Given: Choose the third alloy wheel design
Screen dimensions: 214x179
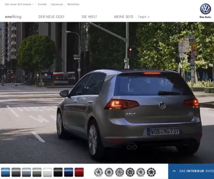Looking at the screenshot, I should pos(120,172).
